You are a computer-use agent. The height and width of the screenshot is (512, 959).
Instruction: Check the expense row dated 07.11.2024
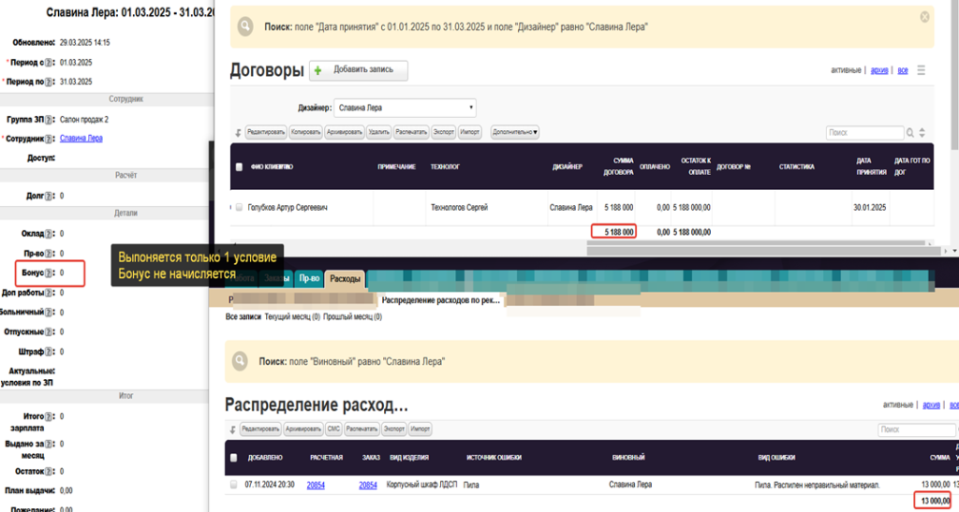pyautogui.click(x=234, y=485)
